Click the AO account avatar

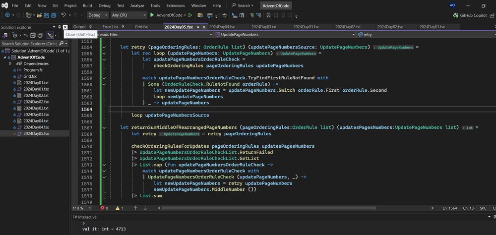pyautogui.click(x=452, y=5)
